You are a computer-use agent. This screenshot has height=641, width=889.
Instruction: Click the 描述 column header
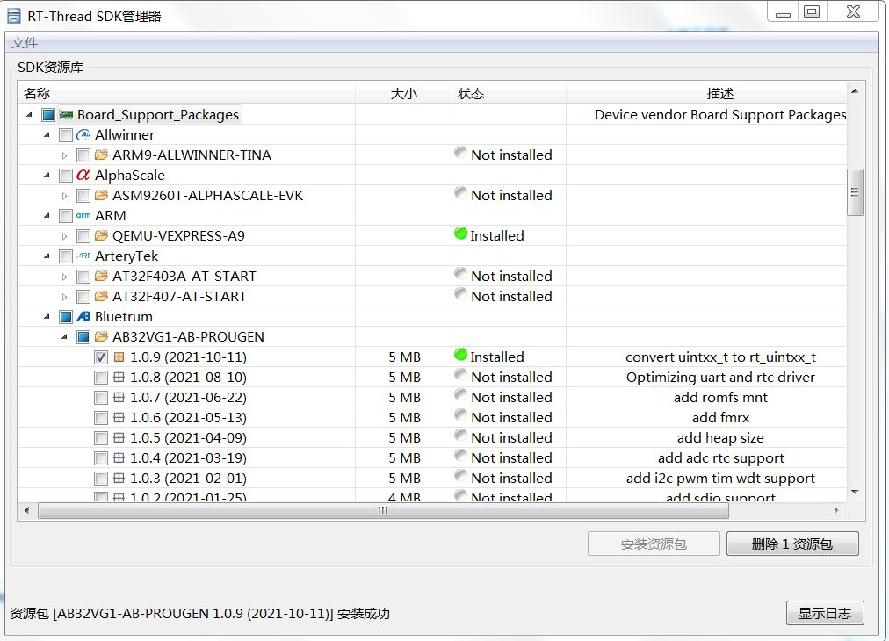coord(706,93)
